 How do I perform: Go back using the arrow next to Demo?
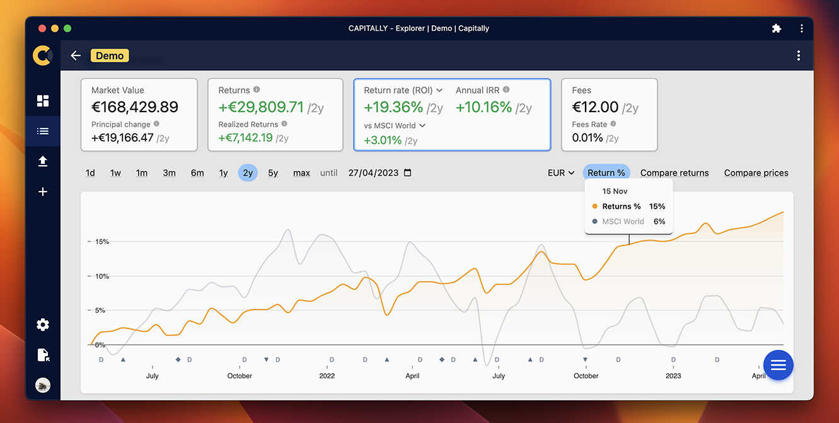pyautogui.click(x=75, y=55)
